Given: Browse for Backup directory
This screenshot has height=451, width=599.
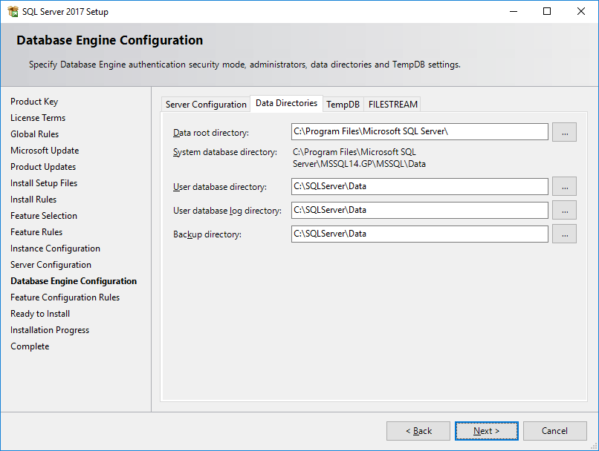Looking at the screenshot, I should pyautogui.click(x=565, y=234).
